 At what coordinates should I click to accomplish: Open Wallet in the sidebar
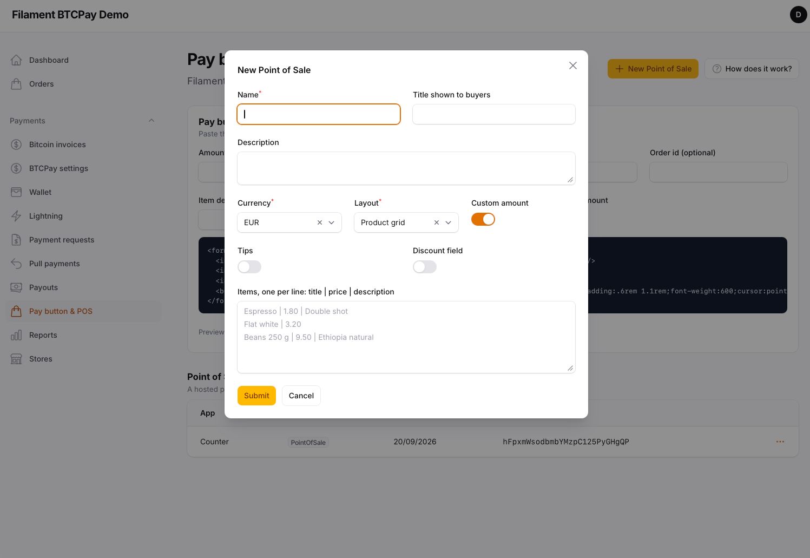[x=83, y=192]
